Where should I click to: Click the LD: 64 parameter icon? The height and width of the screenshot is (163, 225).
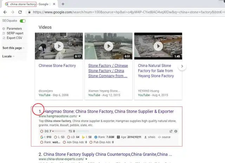pyautogui.click(x=69, y=137)
